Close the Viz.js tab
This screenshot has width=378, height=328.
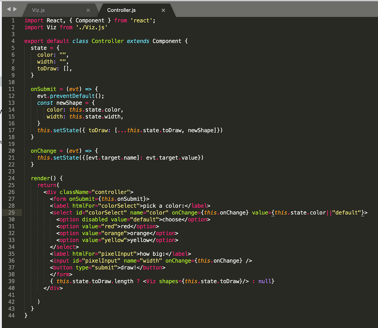click(x=88, y=10)
